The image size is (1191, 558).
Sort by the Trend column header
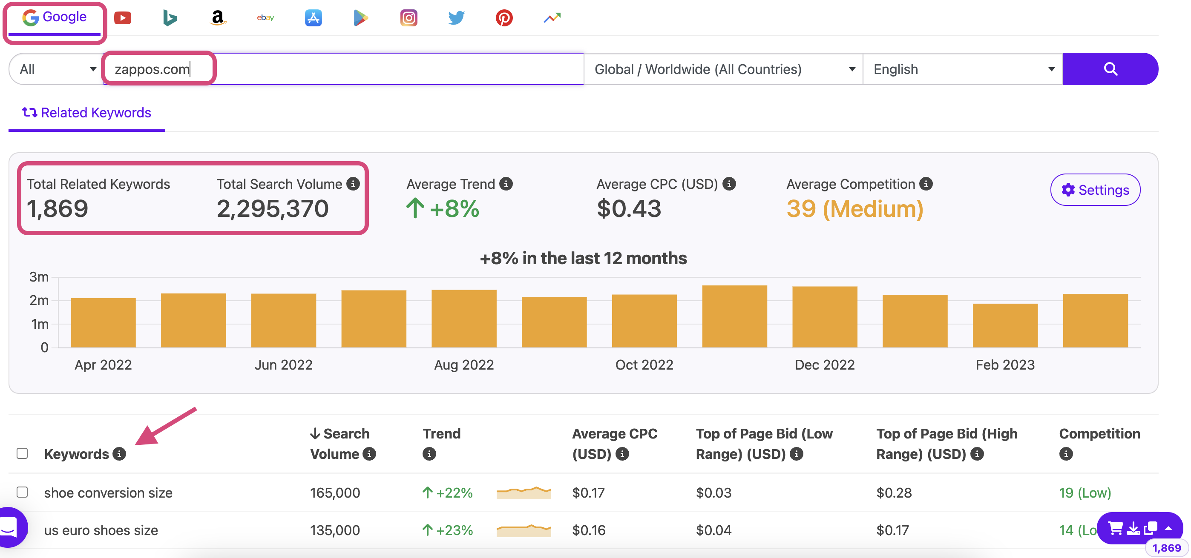tap(442, 434)
